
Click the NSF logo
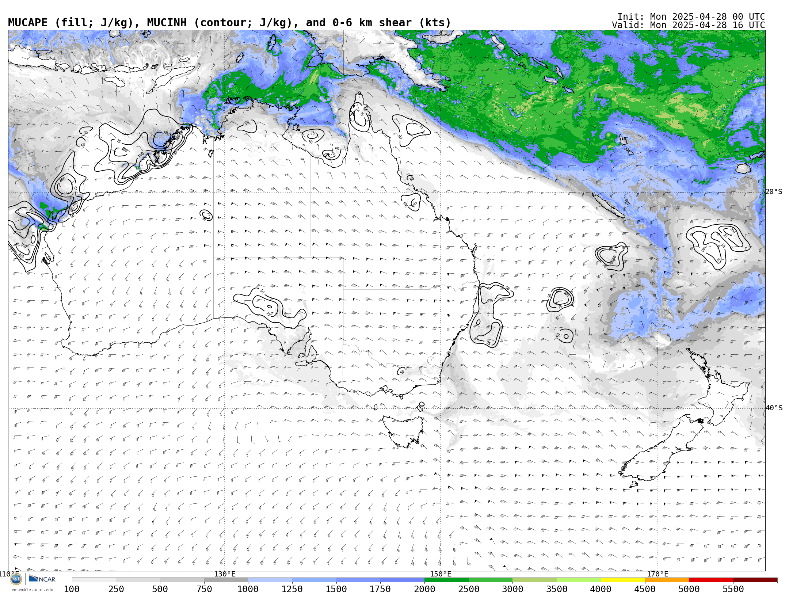click(x=16, y=579)
